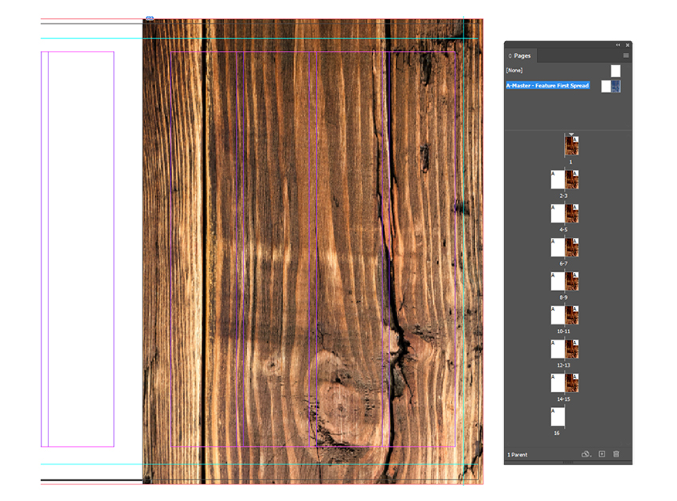The image size is (677, 501).
Task: Click the linked frame badge at image top-left
Action: coord(150,18)
